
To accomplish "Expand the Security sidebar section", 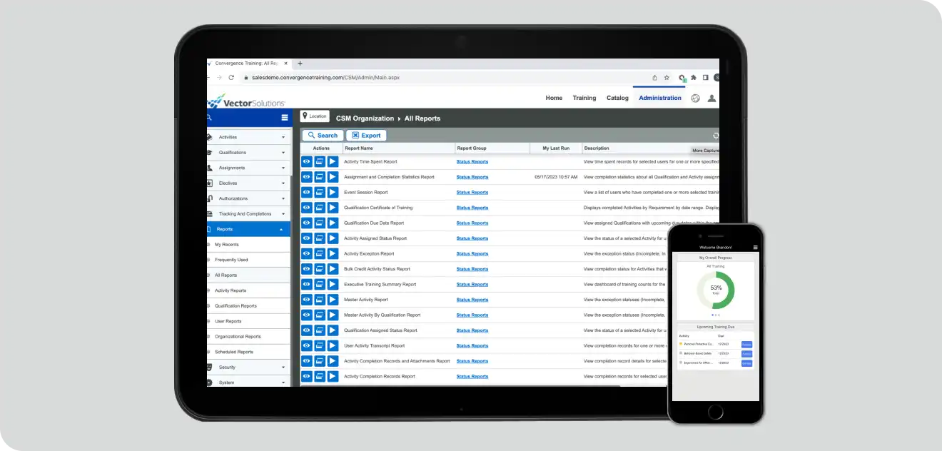I will tap(283, 368).
